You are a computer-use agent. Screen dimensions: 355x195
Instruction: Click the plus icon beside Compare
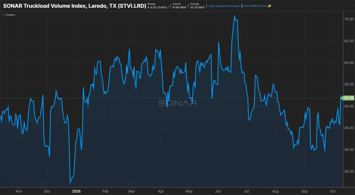[3, 14]
